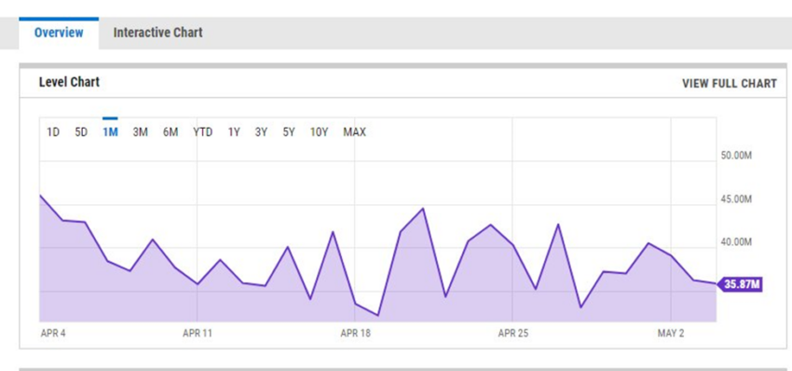Click the MAY 2 date marker

(671, 334)
